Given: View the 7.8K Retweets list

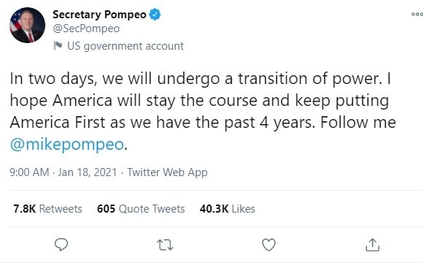Looking at the screenshot, I should [x=47, y=209].
